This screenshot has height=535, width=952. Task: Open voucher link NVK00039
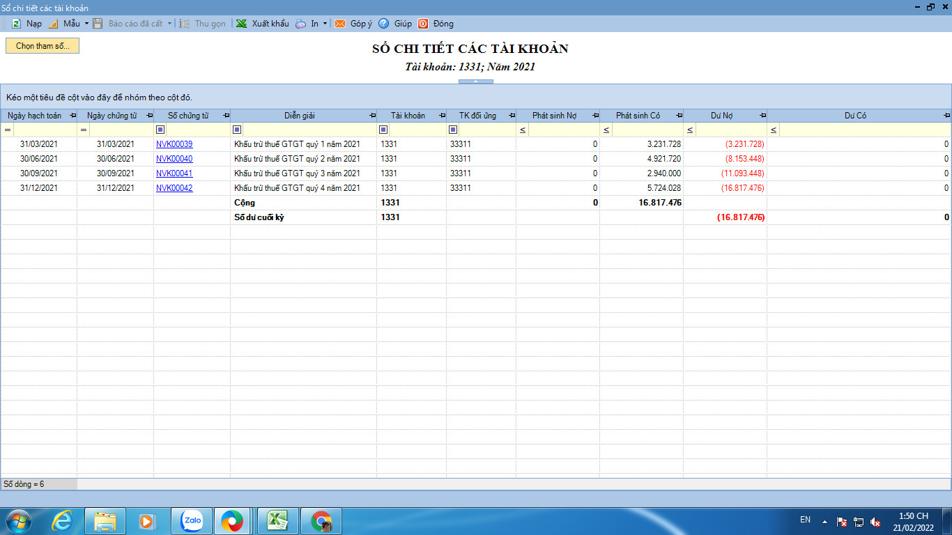coord(174,144)
